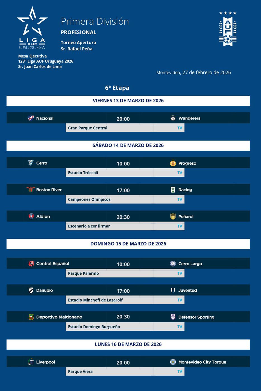Click the Nacional team crest
Viewport: 261px width, 391px height.
point(31,118)
